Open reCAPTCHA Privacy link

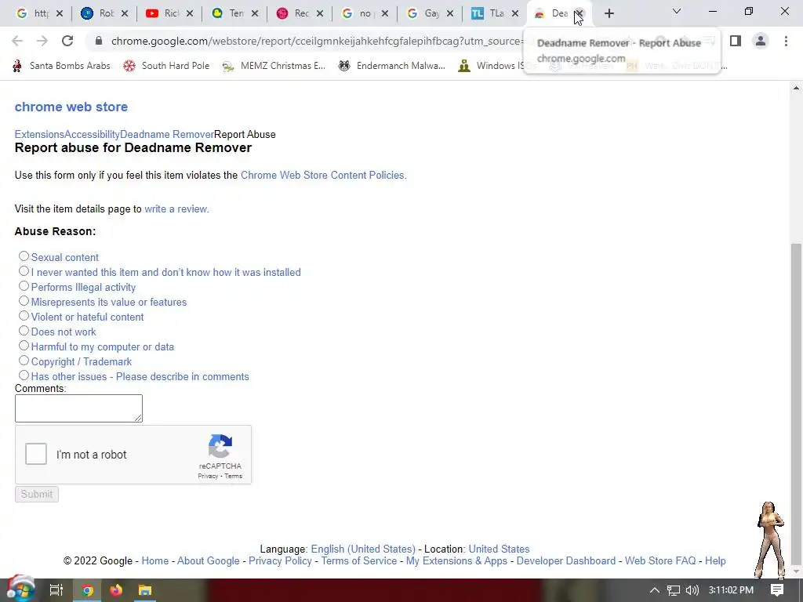(208, 476)
